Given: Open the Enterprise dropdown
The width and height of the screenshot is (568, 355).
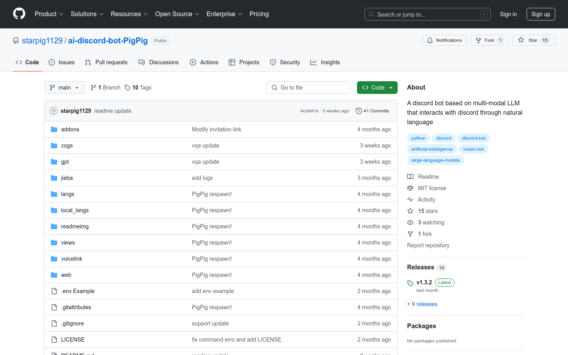Looking at the screenshot, I should point(224,14).
